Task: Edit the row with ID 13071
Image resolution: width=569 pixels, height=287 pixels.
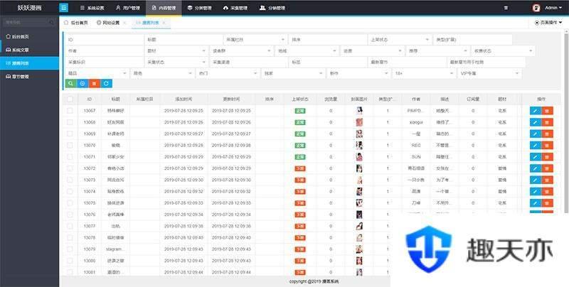Action: tap(536, 157)
